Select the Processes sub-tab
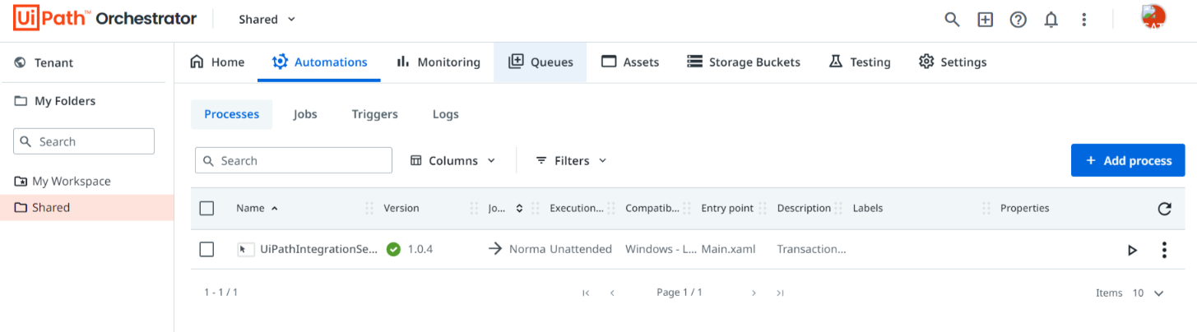Viewport: 1197px width, 332px height. [x=231, y=114]
